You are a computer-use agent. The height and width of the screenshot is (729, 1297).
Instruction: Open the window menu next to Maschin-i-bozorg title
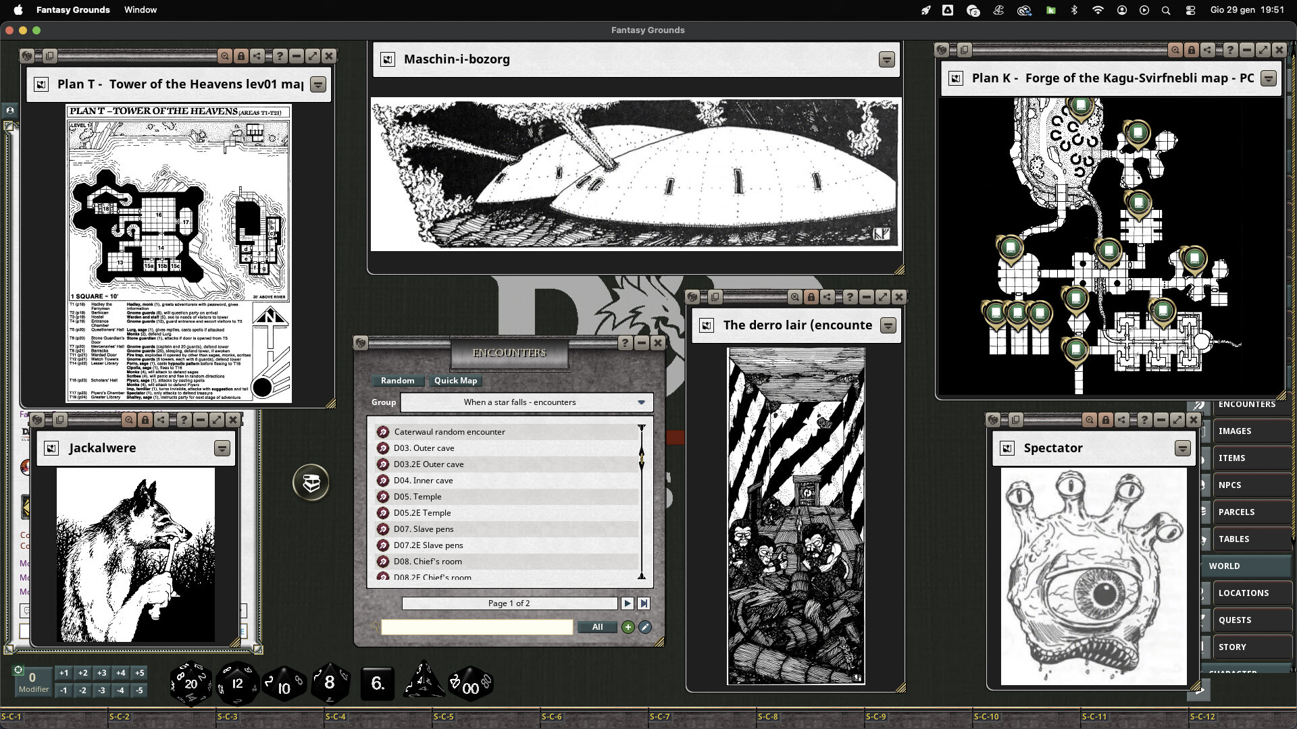click(x=886, y=59)
